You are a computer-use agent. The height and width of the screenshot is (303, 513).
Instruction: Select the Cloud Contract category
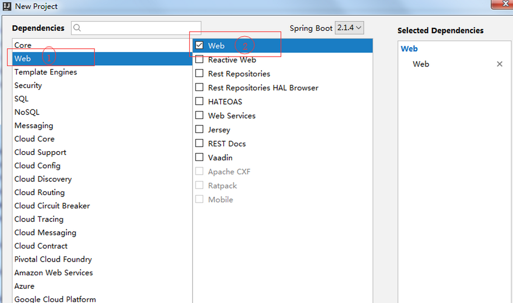102,246
